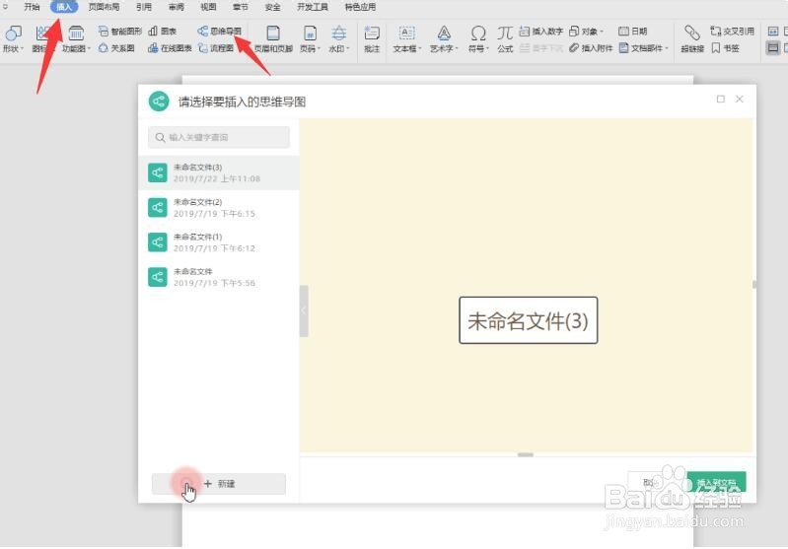
Task: Click the preview panel bottom resize handle
Action: tap(525, 455)
